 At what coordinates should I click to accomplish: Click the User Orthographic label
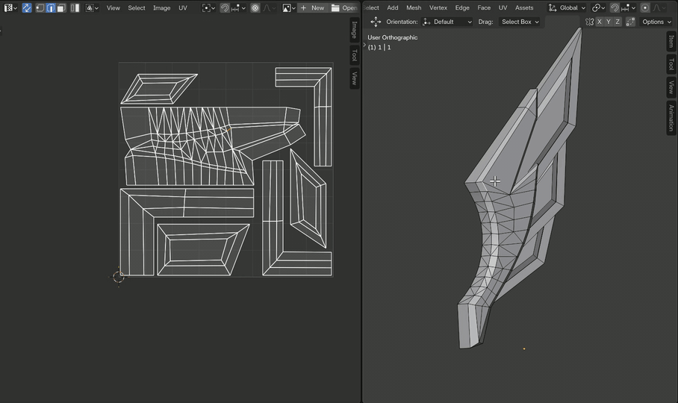(393, 37)
